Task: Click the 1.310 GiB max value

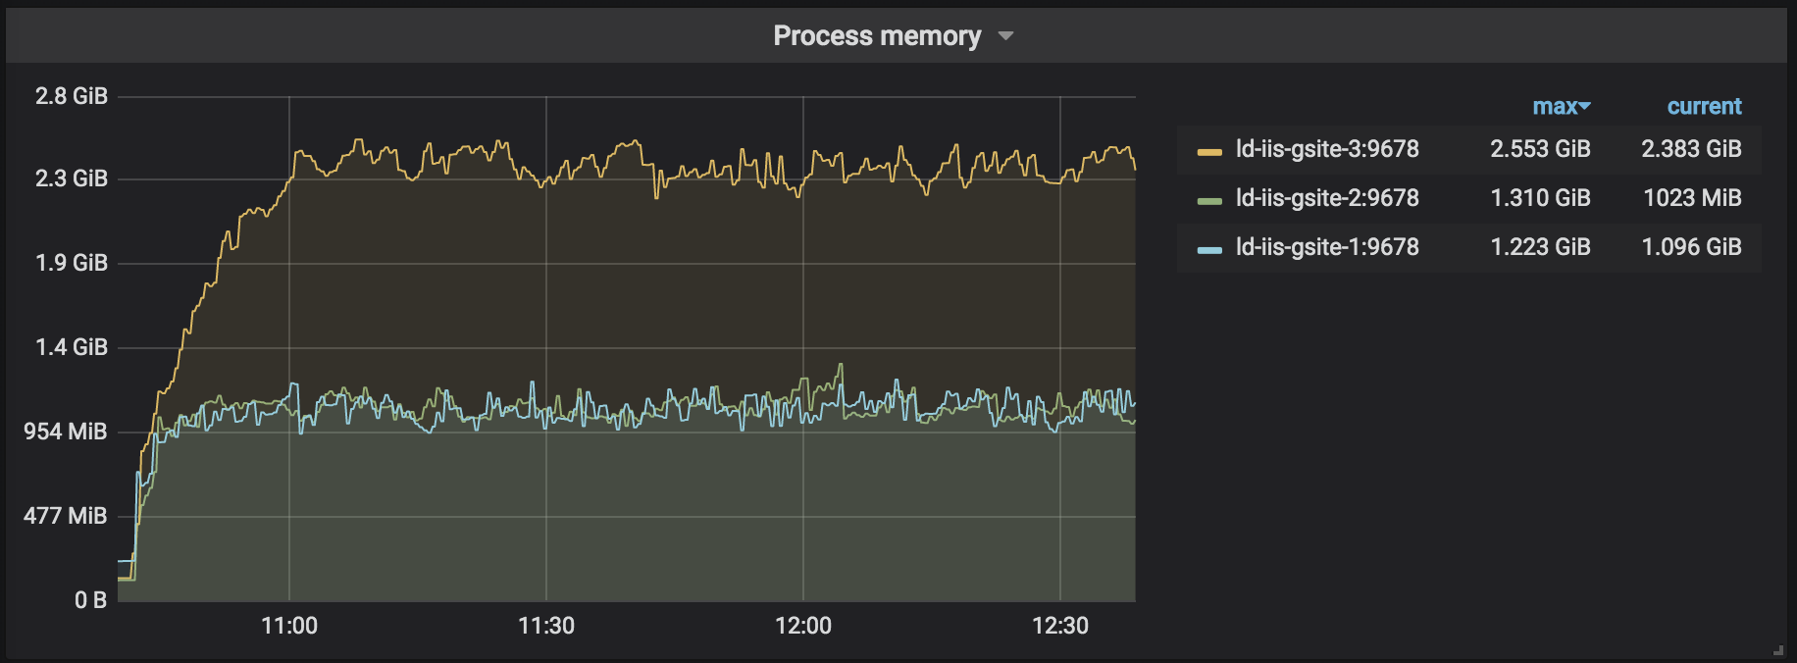Action: (x=1540, y=198)
